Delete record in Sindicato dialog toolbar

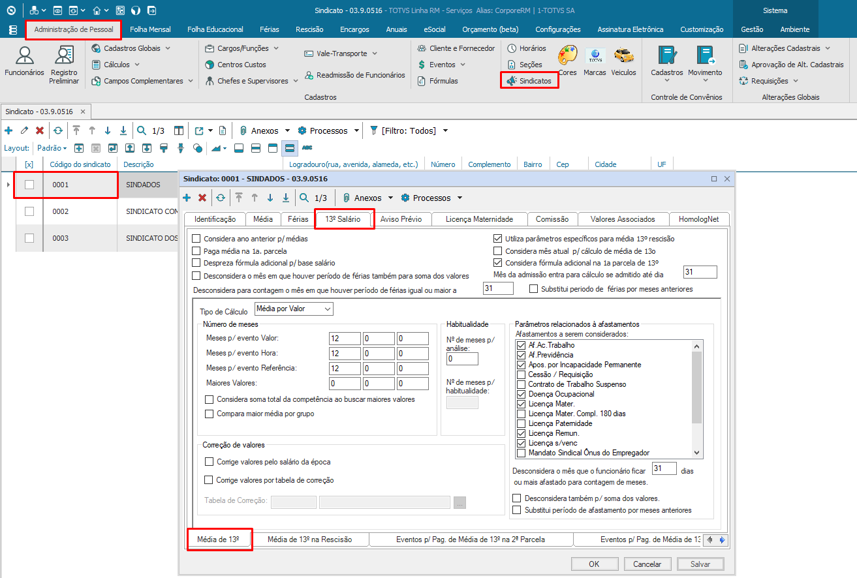point(202,198)
